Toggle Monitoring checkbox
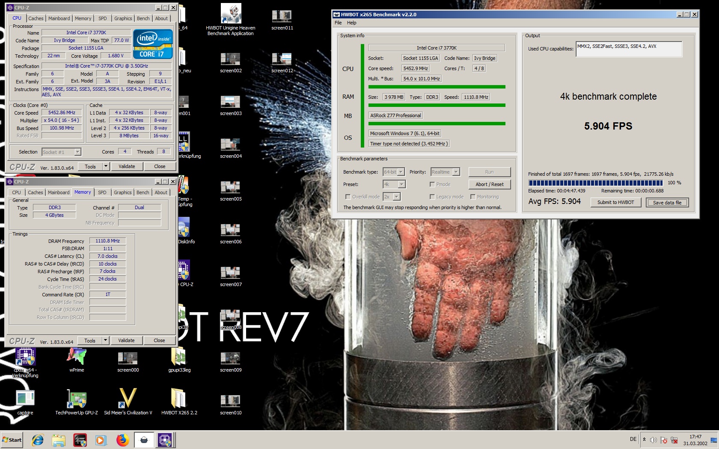Screen dimensions: 719x449 (x=473, y=197)
